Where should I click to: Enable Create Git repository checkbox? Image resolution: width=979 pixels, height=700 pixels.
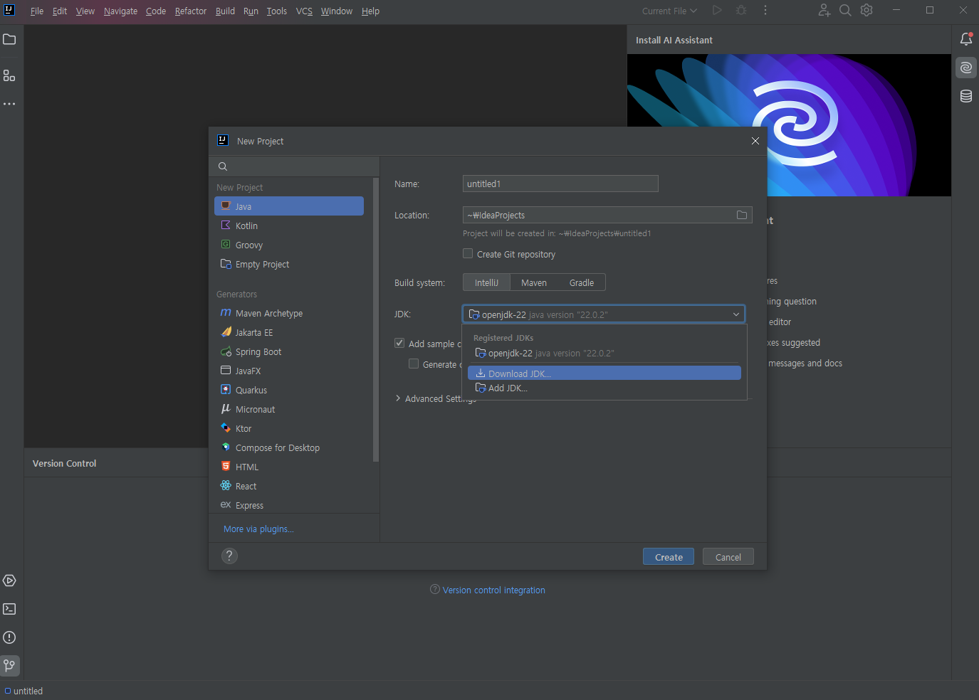[468, 253]
